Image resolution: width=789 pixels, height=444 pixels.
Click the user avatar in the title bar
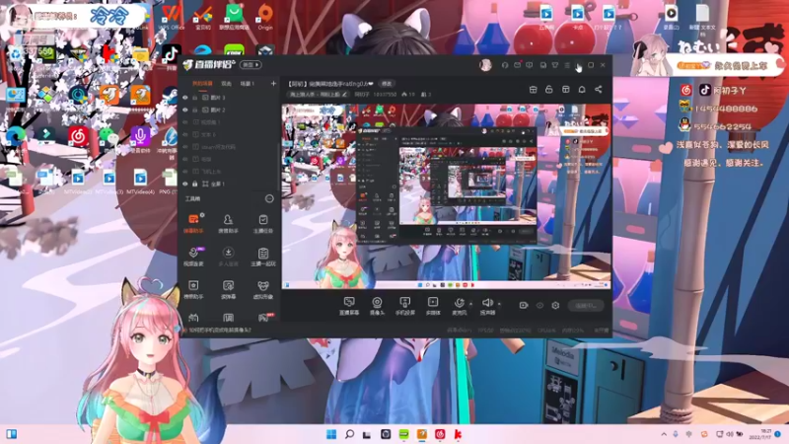pyautogui.click(x=485, y=65)
